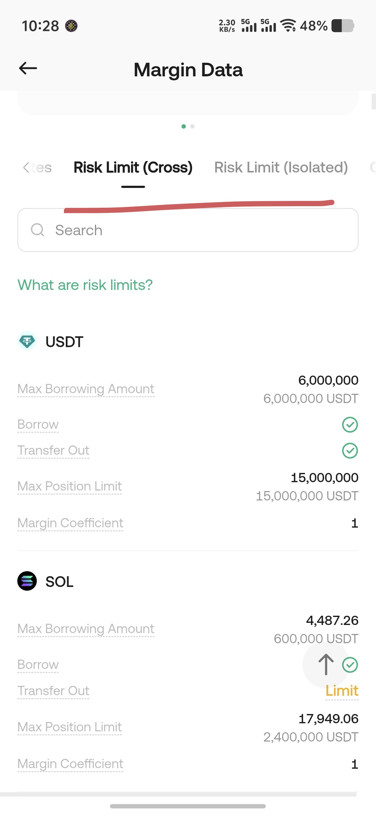Select the Risk Limit (Cross) tab
Screen dimensions: 376x816
click(x=133, y=167)
